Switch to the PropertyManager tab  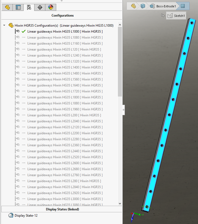18,7
